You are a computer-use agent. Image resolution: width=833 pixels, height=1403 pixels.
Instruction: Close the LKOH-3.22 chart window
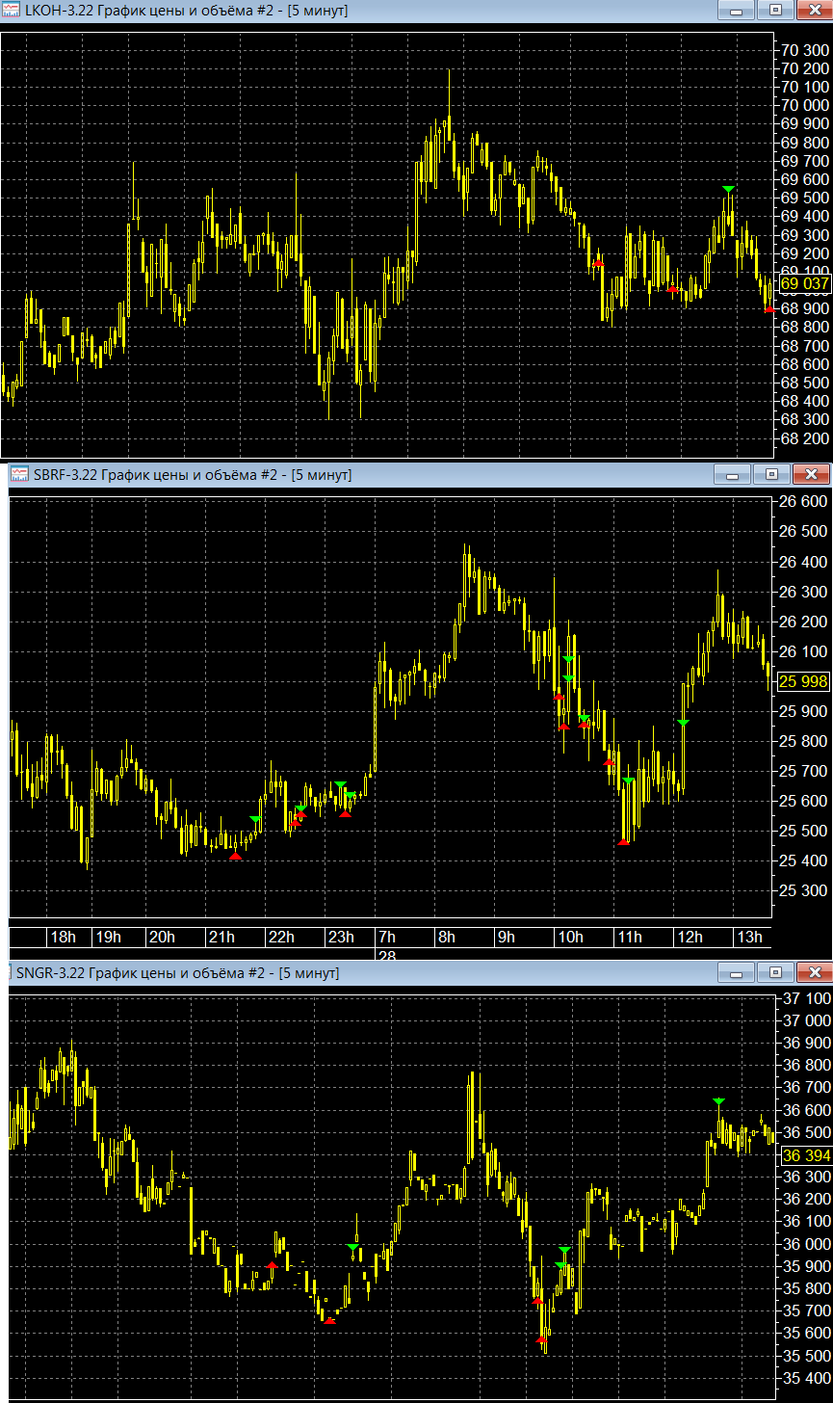(x=815, y=11)
